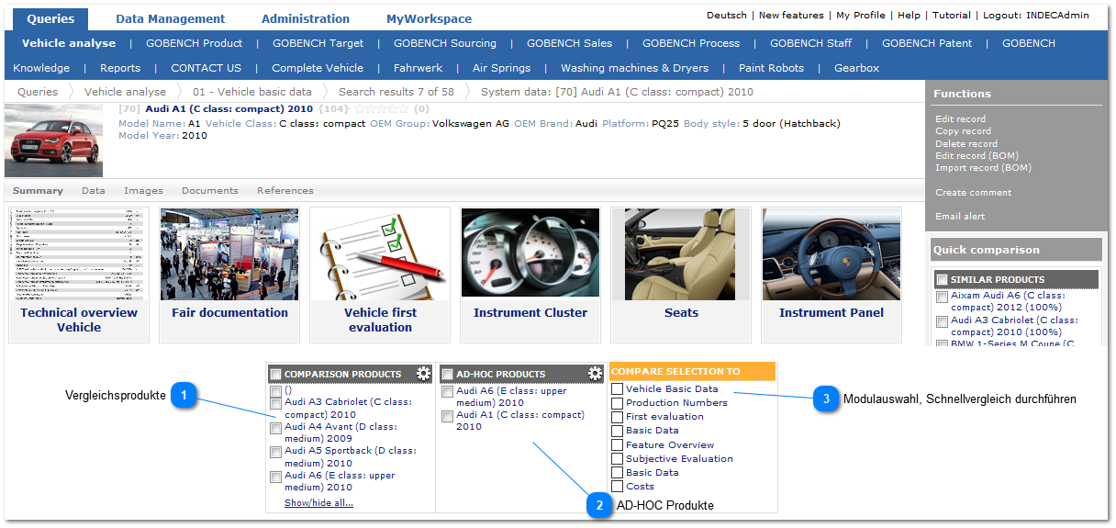The height and width of the screenshot is (528, 1116).
Task: Open GOBENCH Patent menu item
Action: [x=927, y=43]
